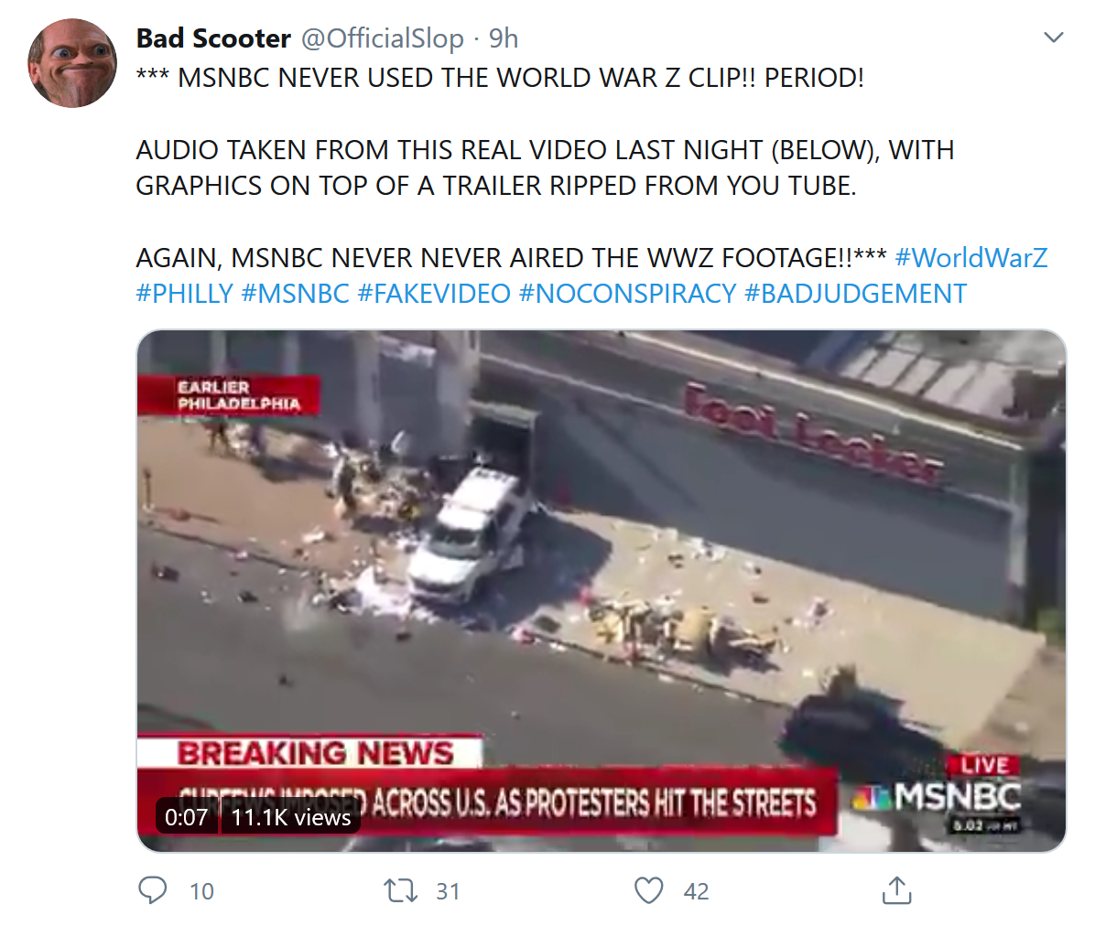Play the embedded MSNBC video

[602, 590]
